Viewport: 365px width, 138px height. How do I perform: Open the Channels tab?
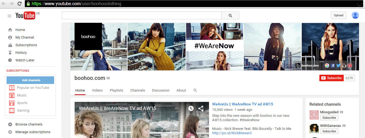[137, 90]
